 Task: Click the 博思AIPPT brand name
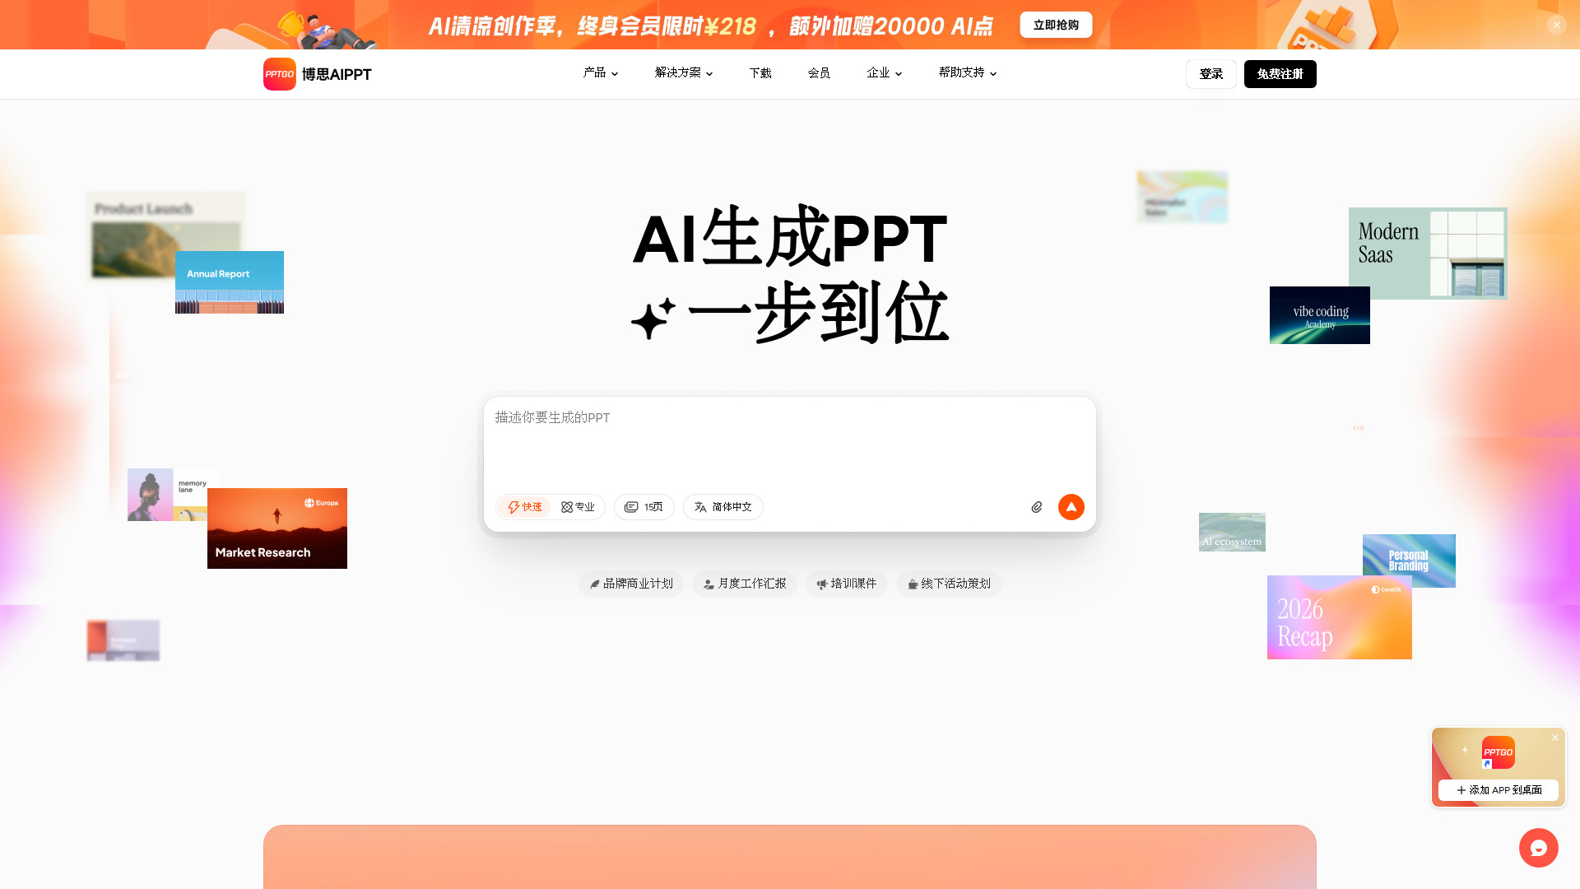pos(337,74)
